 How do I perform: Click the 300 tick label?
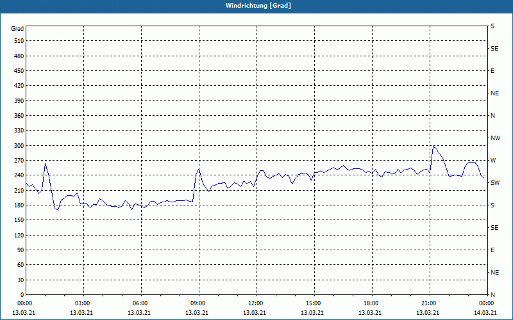(x=19, y=146)
